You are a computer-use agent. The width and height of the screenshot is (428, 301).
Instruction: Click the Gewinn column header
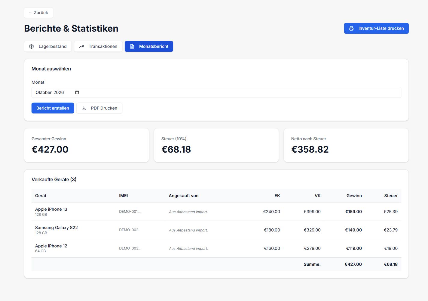pyautogui.click(x=354, y=196)
